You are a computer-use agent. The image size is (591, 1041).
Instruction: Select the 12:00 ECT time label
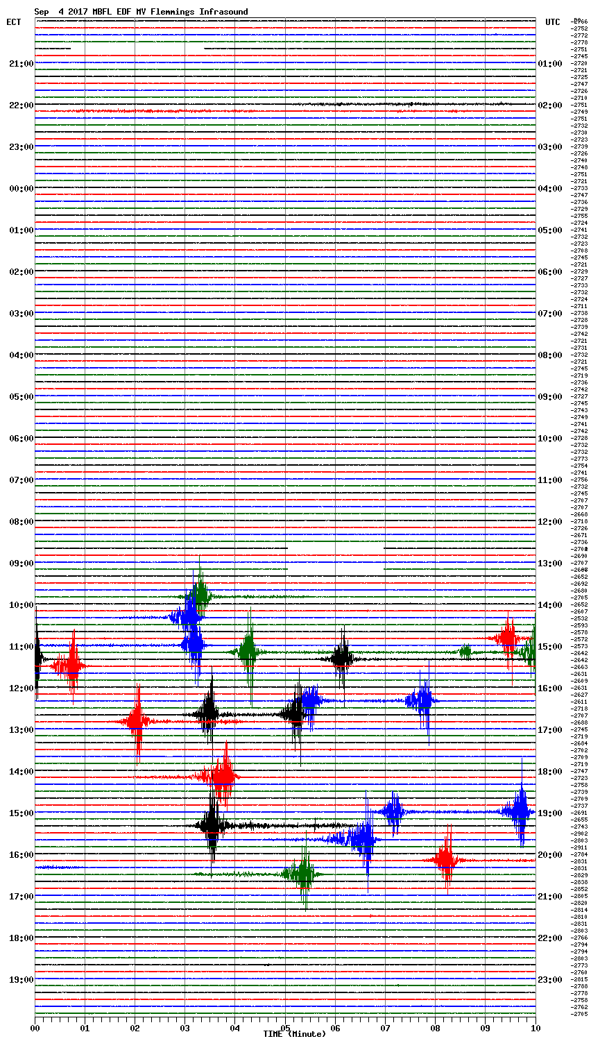[21, 688]
